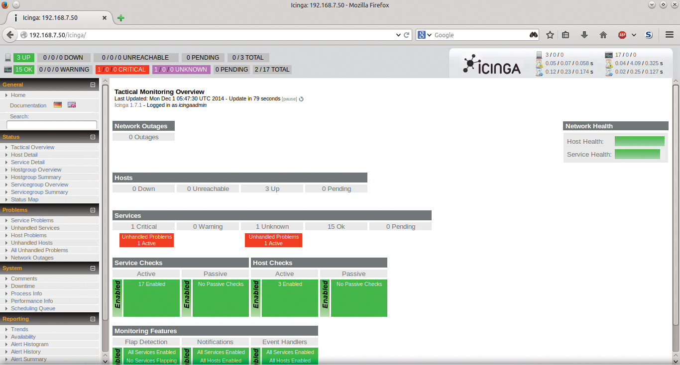680x365 pixels.
Task: Click the host performance monitor icon
Action: pos(539,55)
